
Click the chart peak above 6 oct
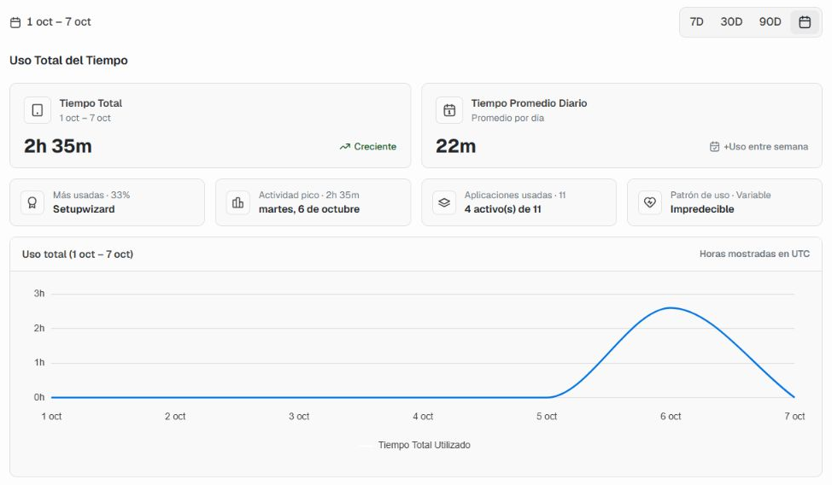click(x=671, y=307)
